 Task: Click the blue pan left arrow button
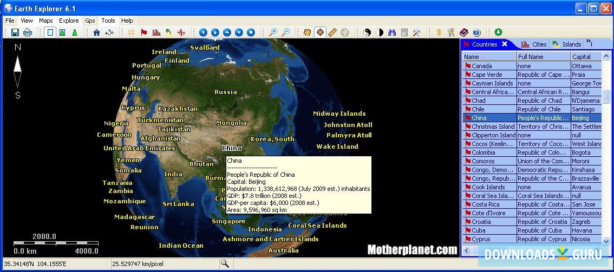click(203, 32)
